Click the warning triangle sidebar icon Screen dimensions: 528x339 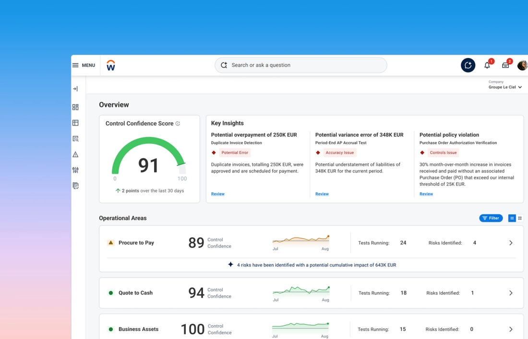75,154
